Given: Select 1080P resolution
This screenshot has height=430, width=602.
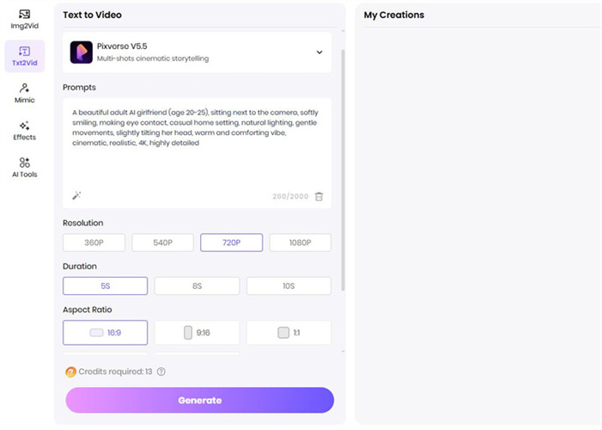Looking at the screenshot, I should [x=300, y=243].
